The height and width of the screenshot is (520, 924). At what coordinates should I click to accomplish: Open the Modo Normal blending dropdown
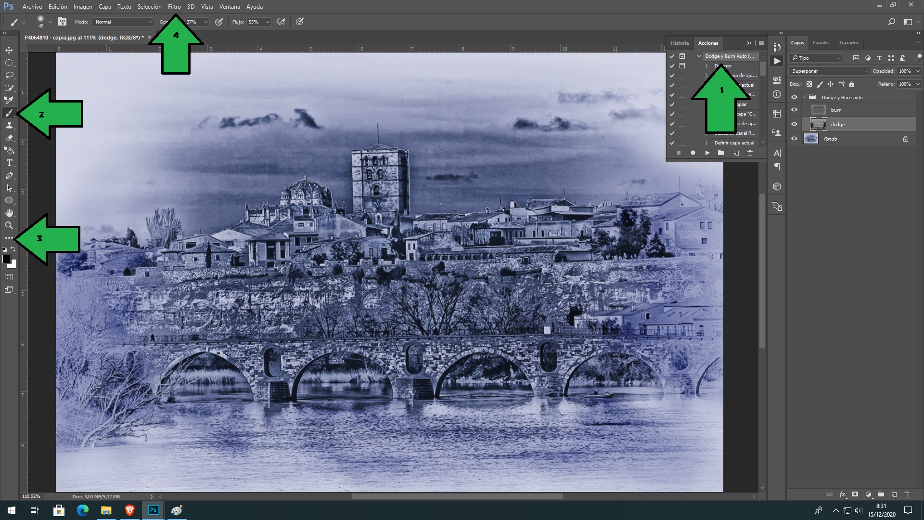coord(123,22)
